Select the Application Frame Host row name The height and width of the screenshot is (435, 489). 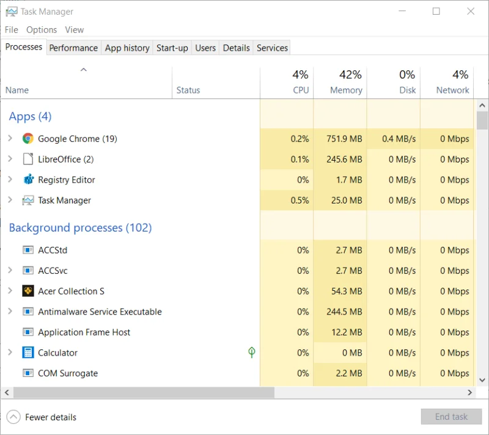[84, 332]
